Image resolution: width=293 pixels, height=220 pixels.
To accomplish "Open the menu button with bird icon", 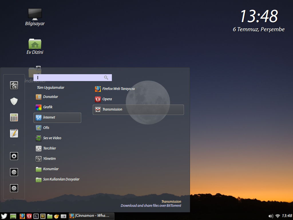I will (4, 216).
